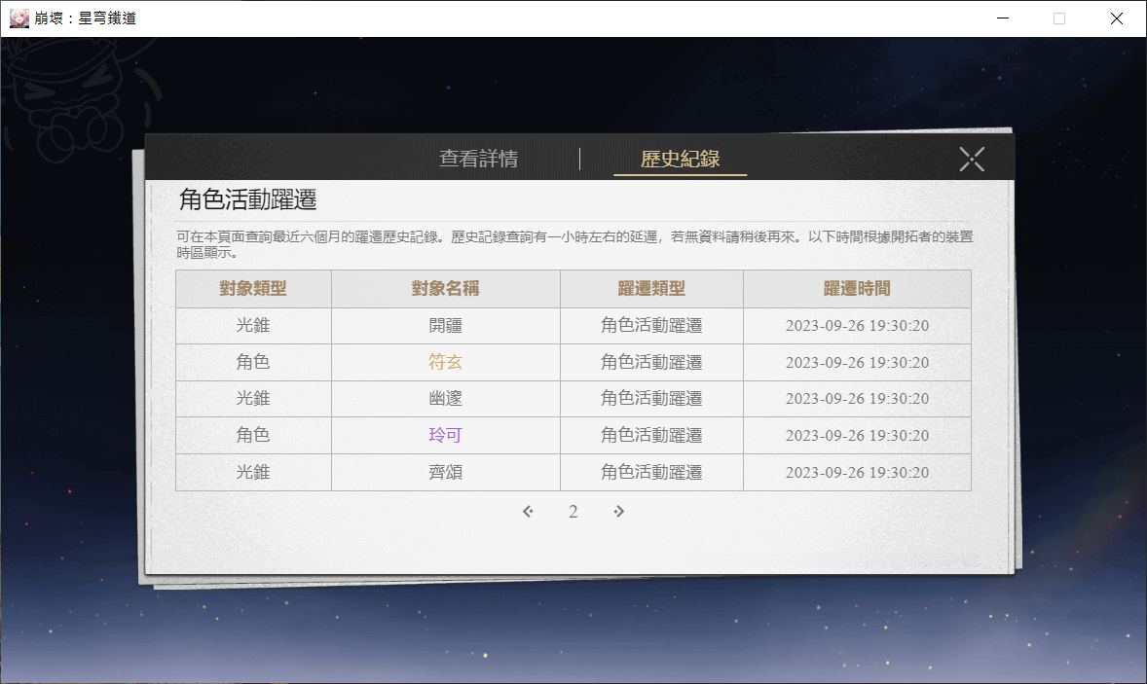
Task: Click warp type cell in 玲可 row
Action: [x=651, y=436]
